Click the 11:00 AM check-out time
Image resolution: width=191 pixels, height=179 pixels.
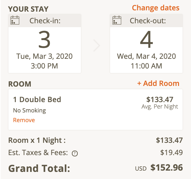pos(146,66)
